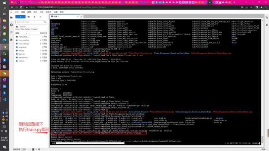
Task: Open Microsoft Edge from taskbar
Action: [x=5, y=40]
